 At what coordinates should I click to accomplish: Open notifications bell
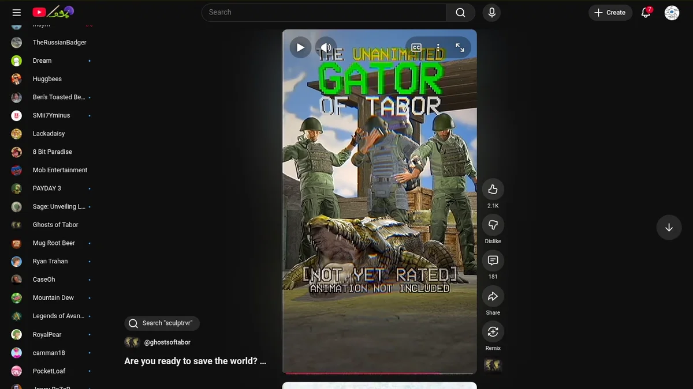(x=646, y=13)
